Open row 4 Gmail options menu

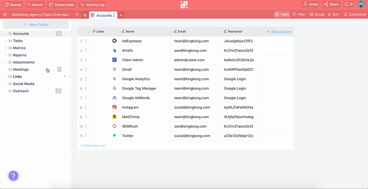(86, 69)
